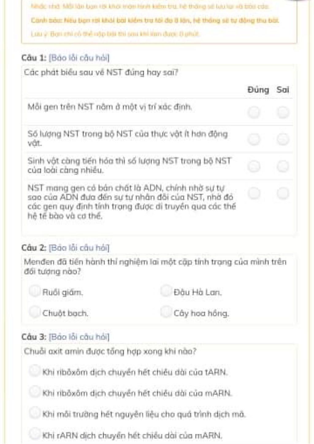Select 'Khi ribôxôm dịch chuyển hết chiều dài của mARN'
The image size is (314, 444).
[x=35, y=392]
